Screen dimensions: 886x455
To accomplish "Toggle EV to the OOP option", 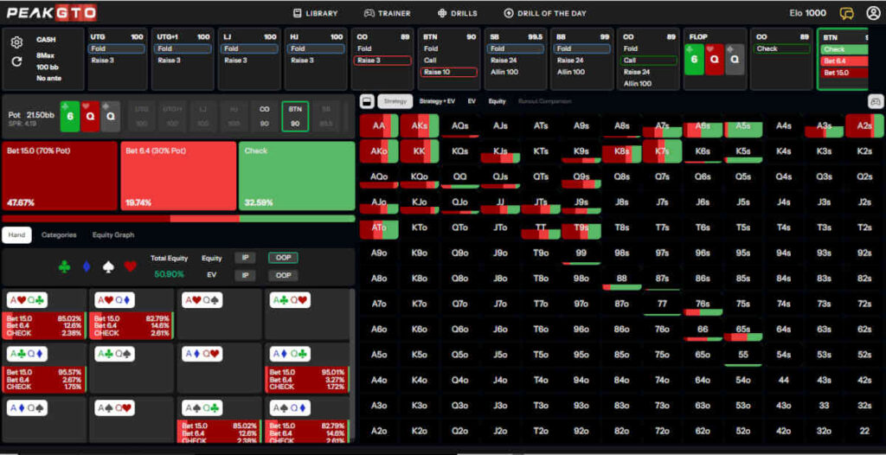I will pyautogui.click(x=282, y=275).
